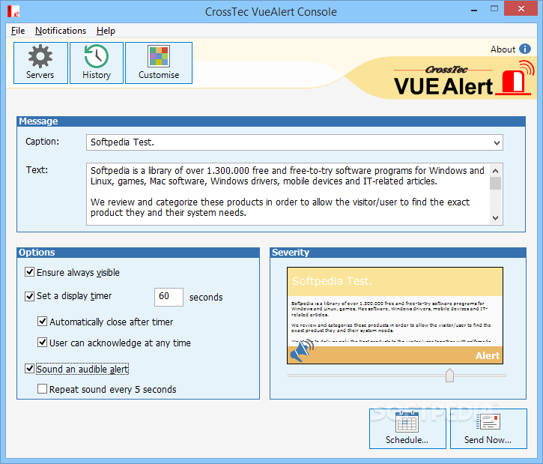
Task: Click the megaphone icon in alert preview
Action: click(302, 351)
